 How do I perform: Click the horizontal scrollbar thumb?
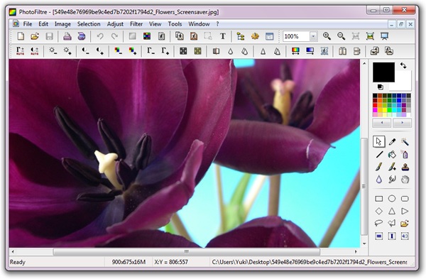pyautogui.click(x=186, y=251)
